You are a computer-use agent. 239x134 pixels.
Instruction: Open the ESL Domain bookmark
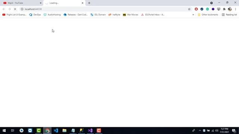click(98, 15)
